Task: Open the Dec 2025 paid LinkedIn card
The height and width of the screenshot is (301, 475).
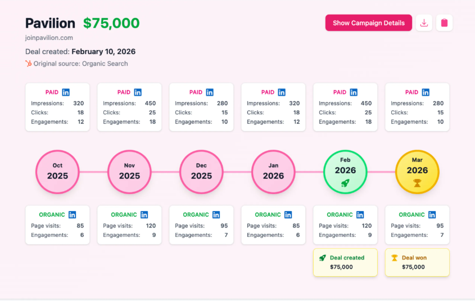Action: coord(201,107)
